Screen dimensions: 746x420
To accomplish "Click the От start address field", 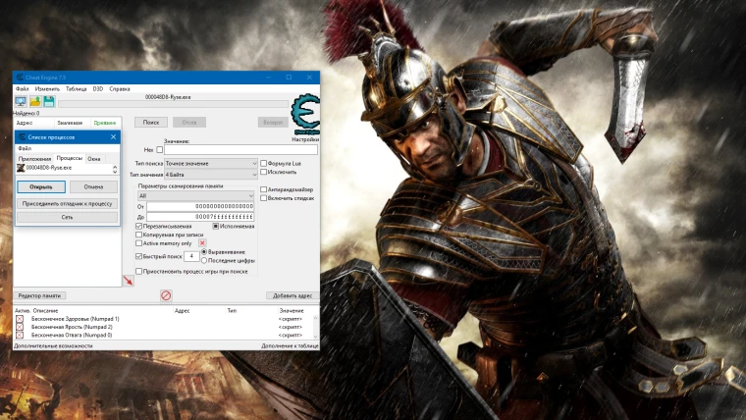I will (x=200, y=206).
